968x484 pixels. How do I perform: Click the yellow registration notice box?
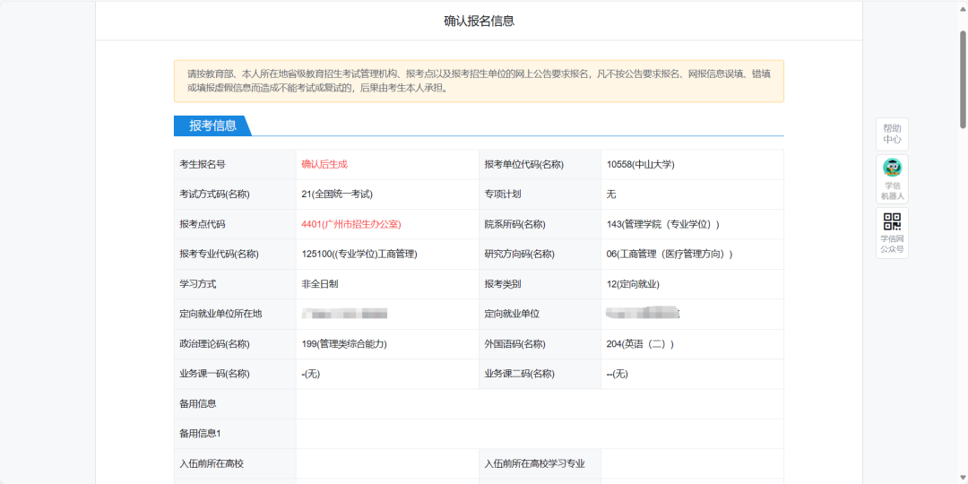pos(479,81)
